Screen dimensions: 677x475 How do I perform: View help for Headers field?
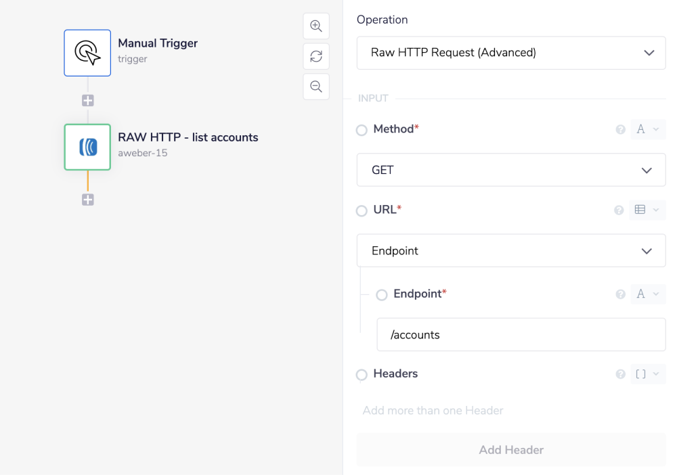click(x=620, y=374)
